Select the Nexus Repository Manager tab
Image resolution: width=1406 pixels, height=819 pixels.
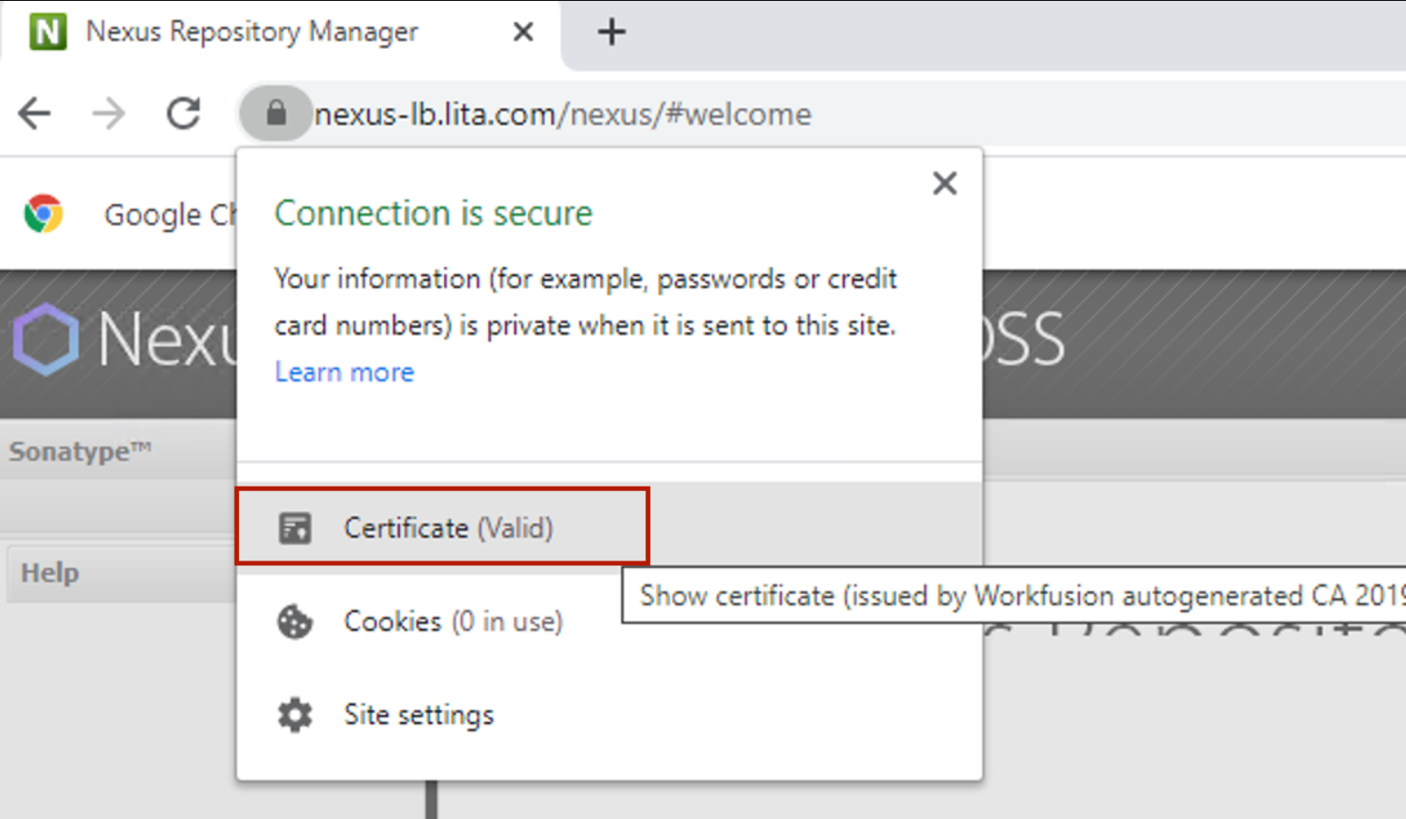pyautogui.click(x=281, y=32)
